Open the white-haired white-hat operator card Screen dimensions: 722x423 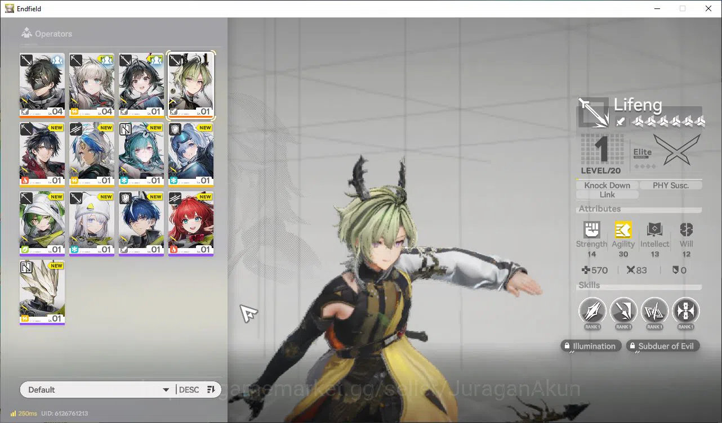(92, 224)
